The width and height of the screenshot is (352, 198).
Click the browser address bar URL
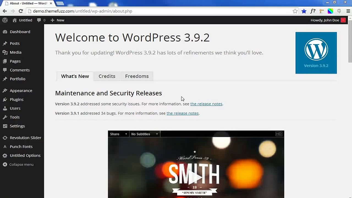[82, 11]
